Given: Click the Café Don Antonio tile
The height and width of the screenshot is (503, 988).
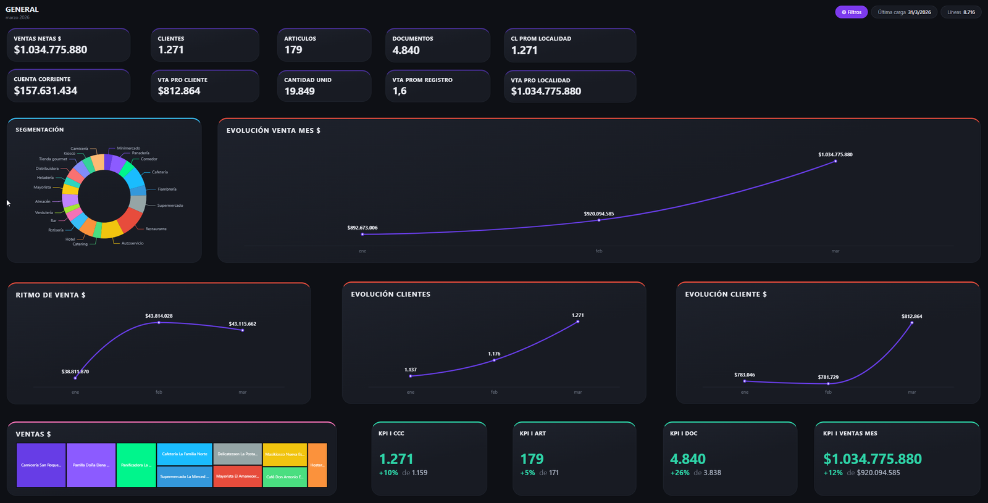Looking at the screenshot, I should [x=285, y=476].
